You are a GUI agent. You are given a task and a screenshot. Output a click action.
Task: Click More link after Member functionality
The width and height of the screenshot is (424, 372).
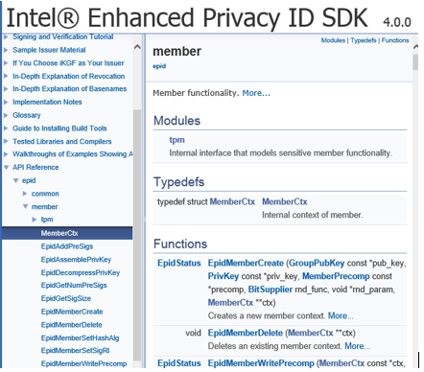256,93
